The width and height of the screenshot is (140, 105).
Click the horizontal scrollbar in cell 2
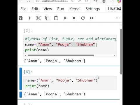coord(61,55)
